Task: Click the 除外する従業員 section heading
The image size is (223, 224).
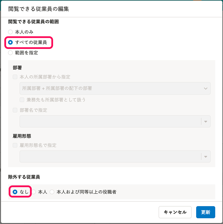Action: tap(24, 177)
